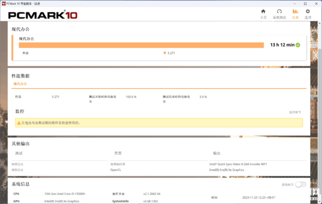Click the v5.68.1202 SystemInfo value

click(150, 201)
